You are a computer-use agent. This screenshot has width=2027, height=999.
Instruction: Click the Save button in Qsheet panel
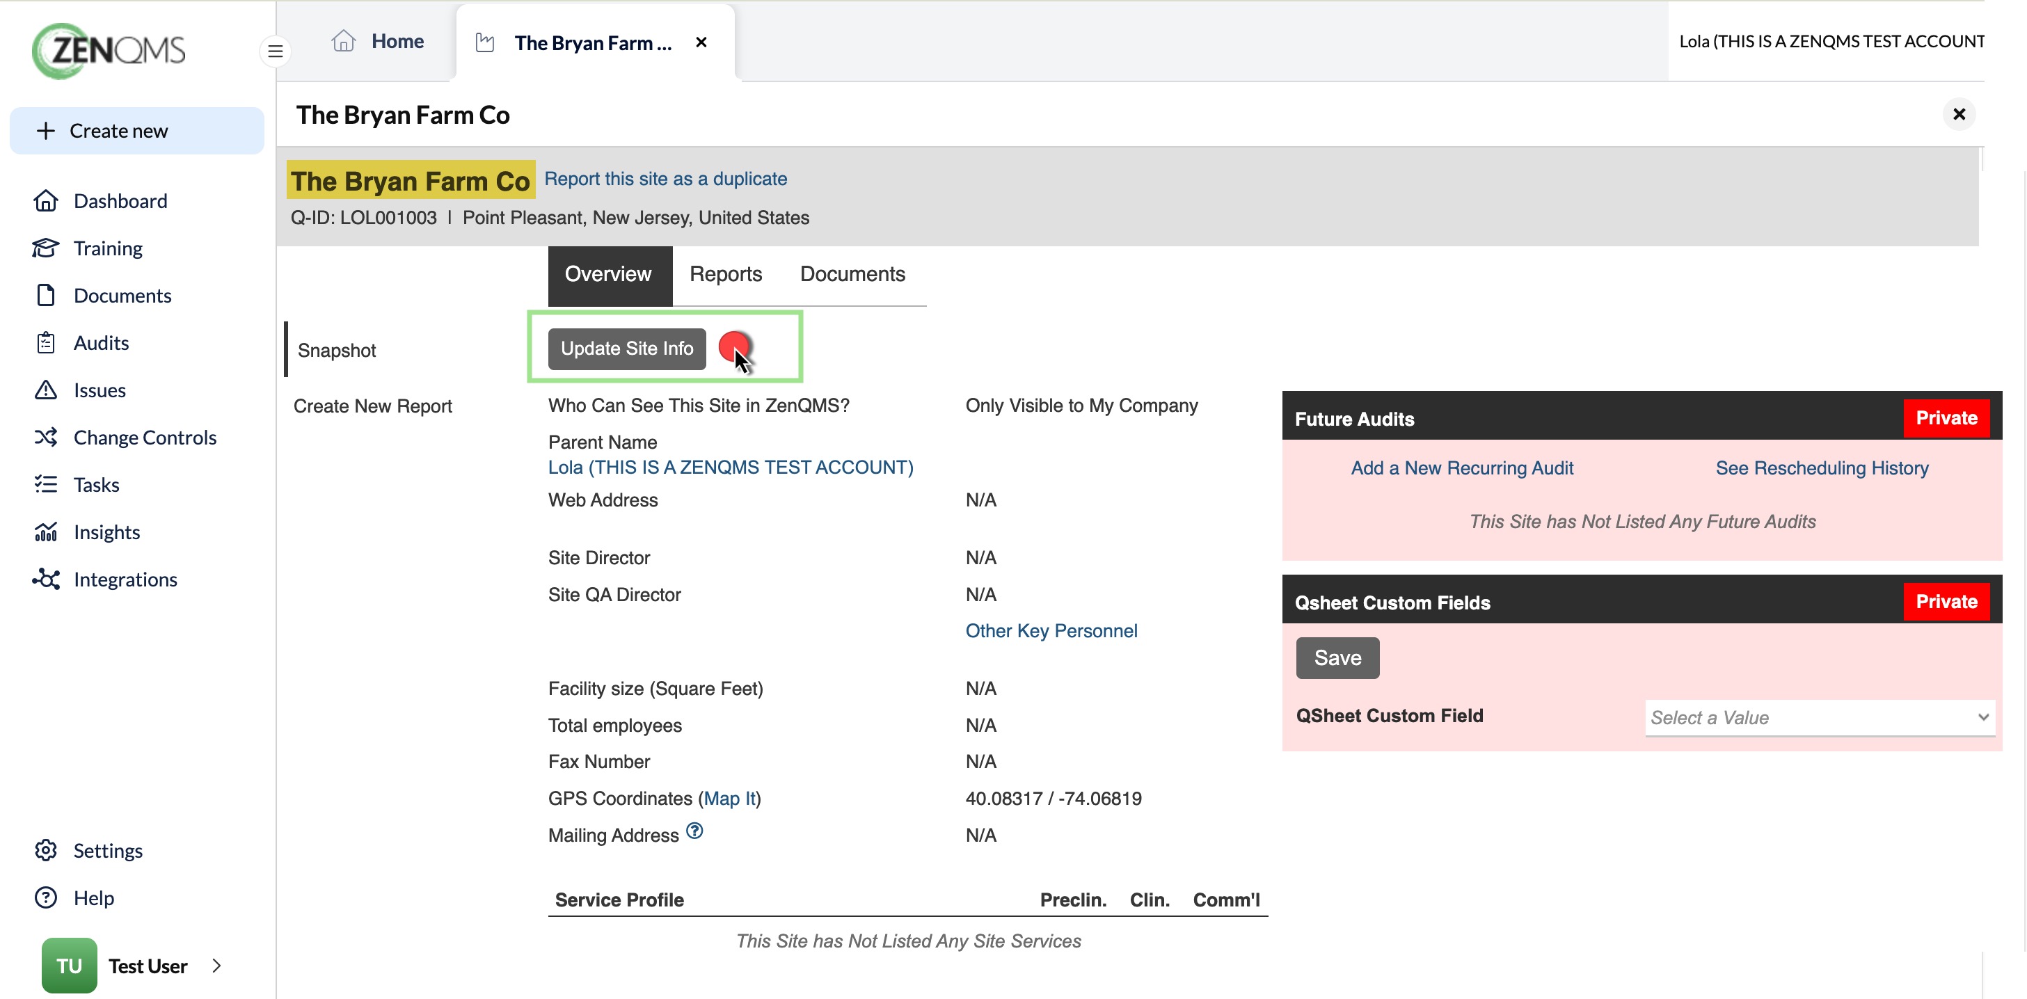(x=1337, y=657)
